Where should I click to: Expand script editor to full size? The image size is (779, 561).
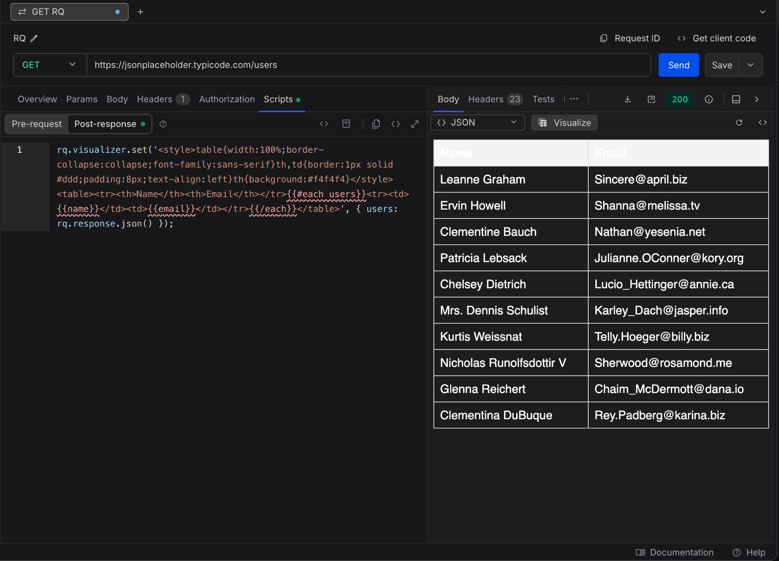pos(415,124)
